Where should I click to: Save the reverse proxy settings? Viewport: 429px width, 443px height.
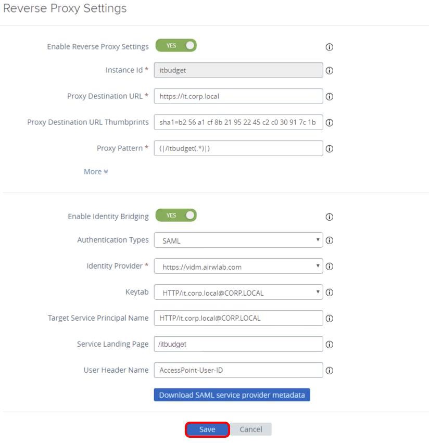[207, 429]
